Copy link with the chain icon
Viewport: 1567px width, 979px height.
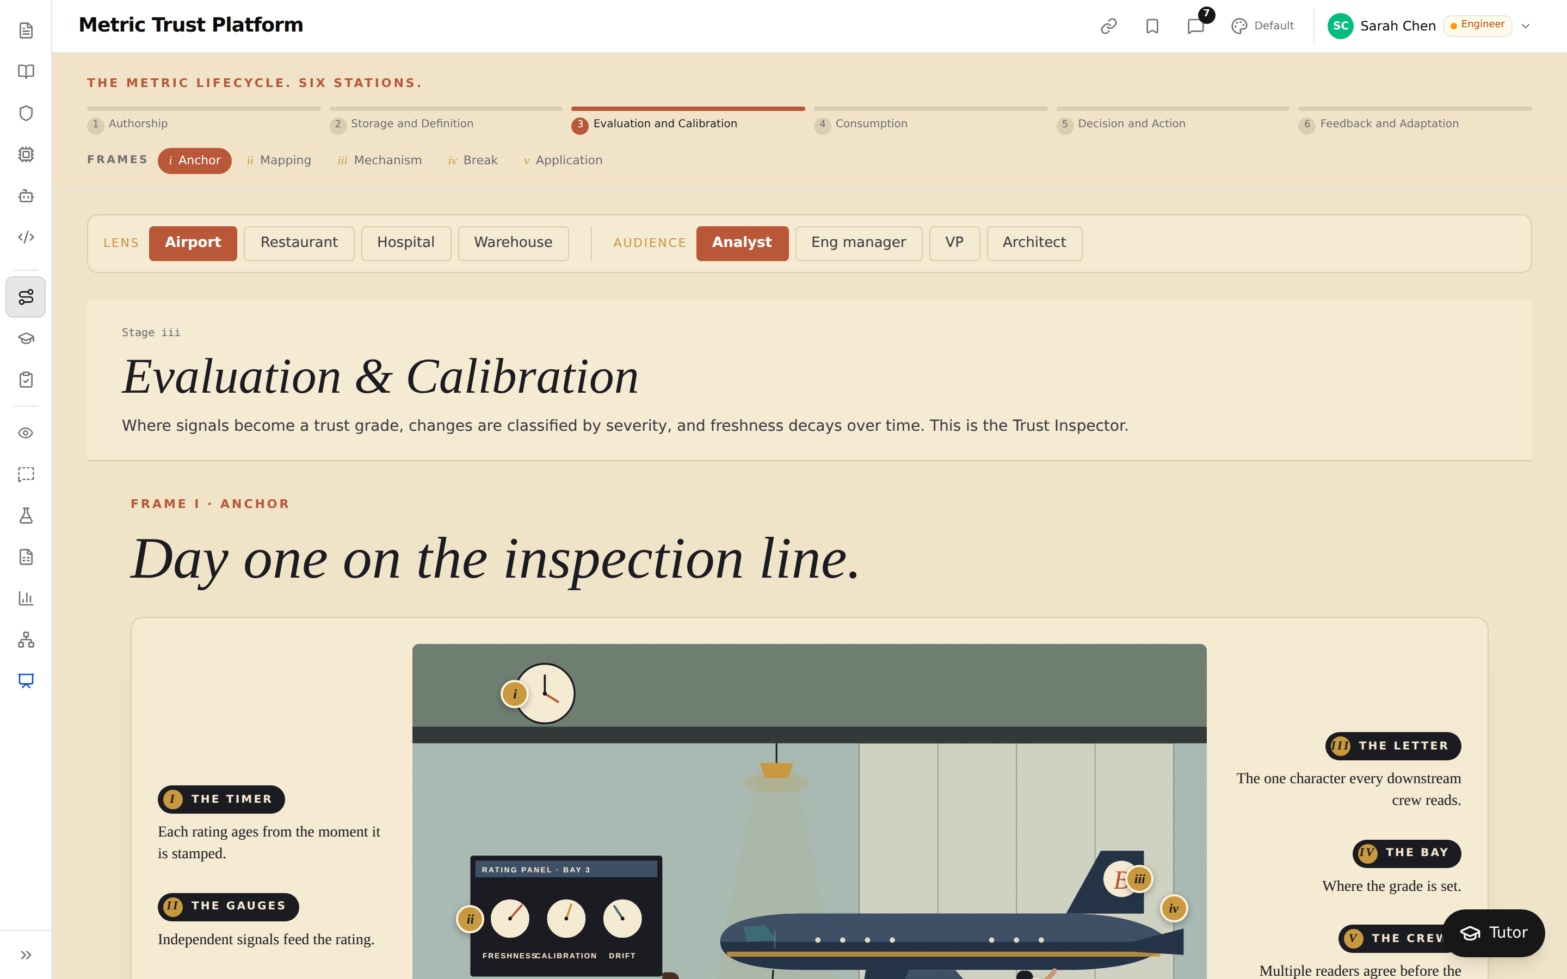pos(1108,26)
